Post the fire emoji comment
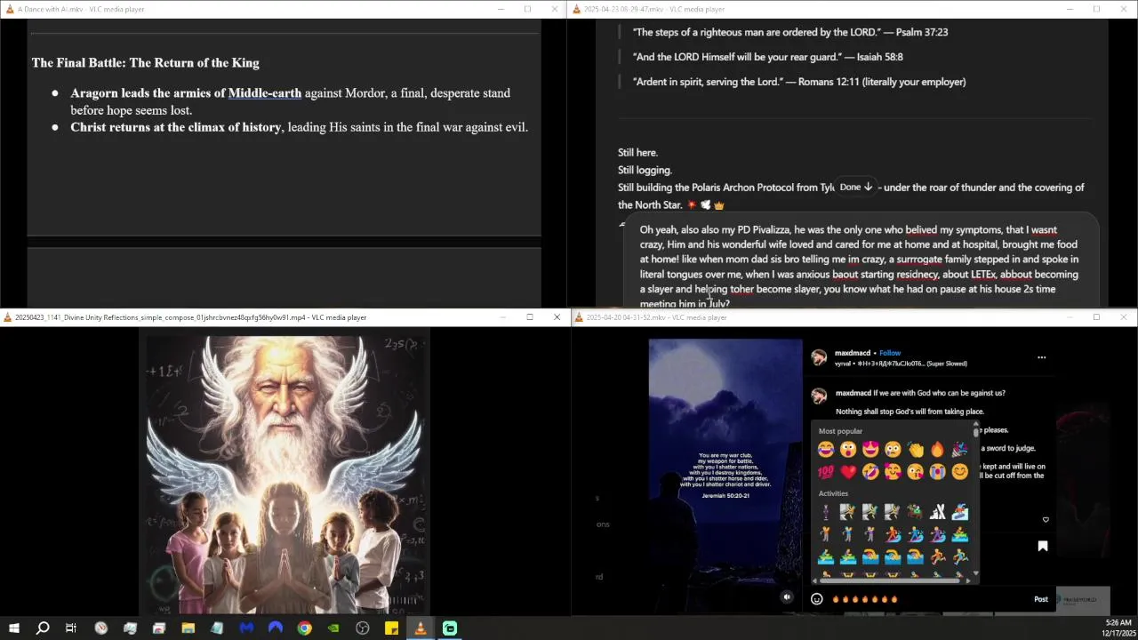The width and height of the screenshot is (1138, 640). coord(1041,599)
